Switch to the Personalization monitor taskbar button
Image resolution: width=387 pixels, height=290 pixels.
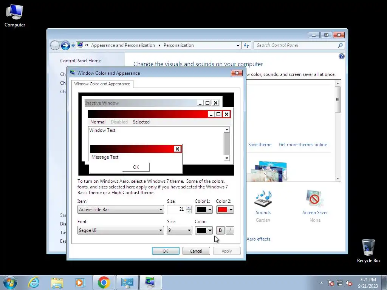point(150,282)
